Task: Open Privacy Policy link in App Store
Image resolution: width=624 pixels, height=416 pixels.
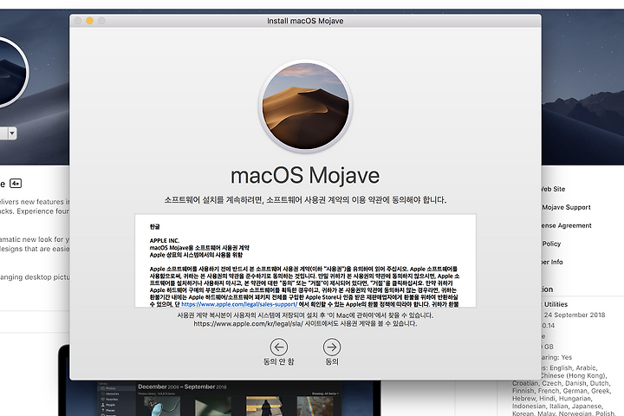Action: click(x=551, y=244)
